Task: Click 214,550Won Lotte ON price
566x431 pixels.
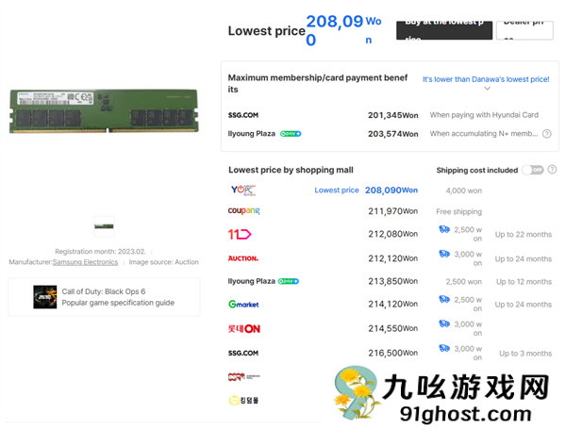Action: pos(392,328)
